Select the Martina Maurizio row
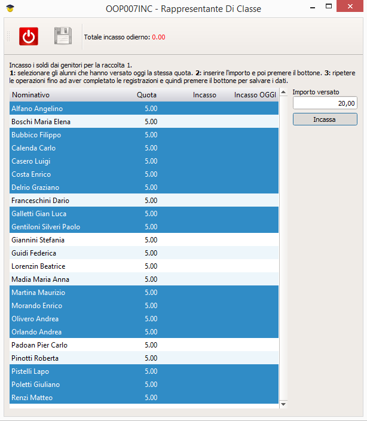The height and width of the screenshot is (421, 367). [x=144, y=293]
